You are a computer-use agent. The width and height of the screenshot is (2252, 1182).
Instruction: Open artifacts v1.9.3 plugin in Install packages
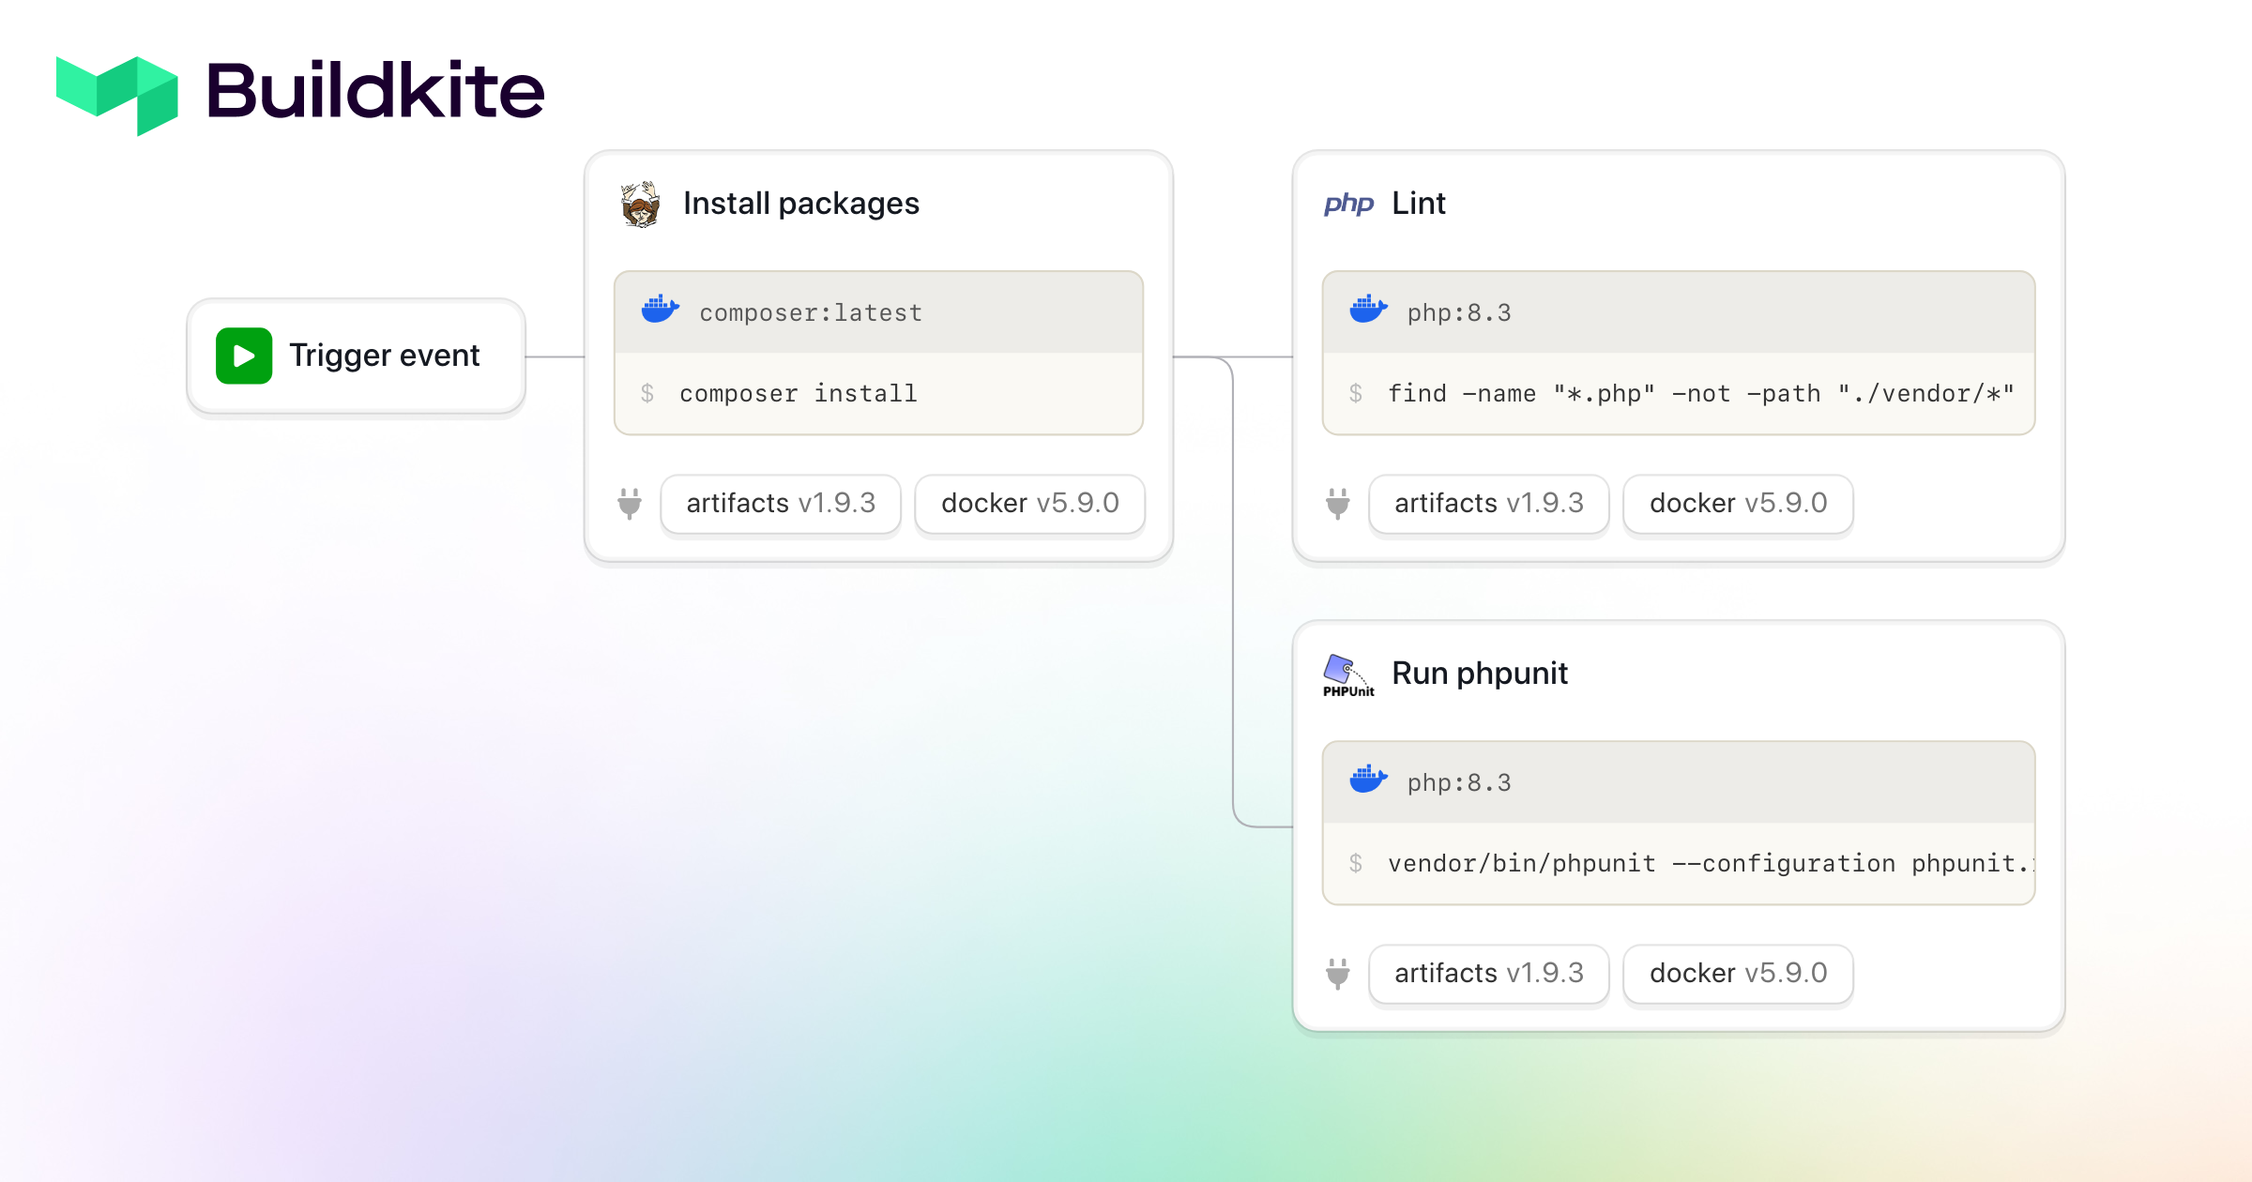781,504
